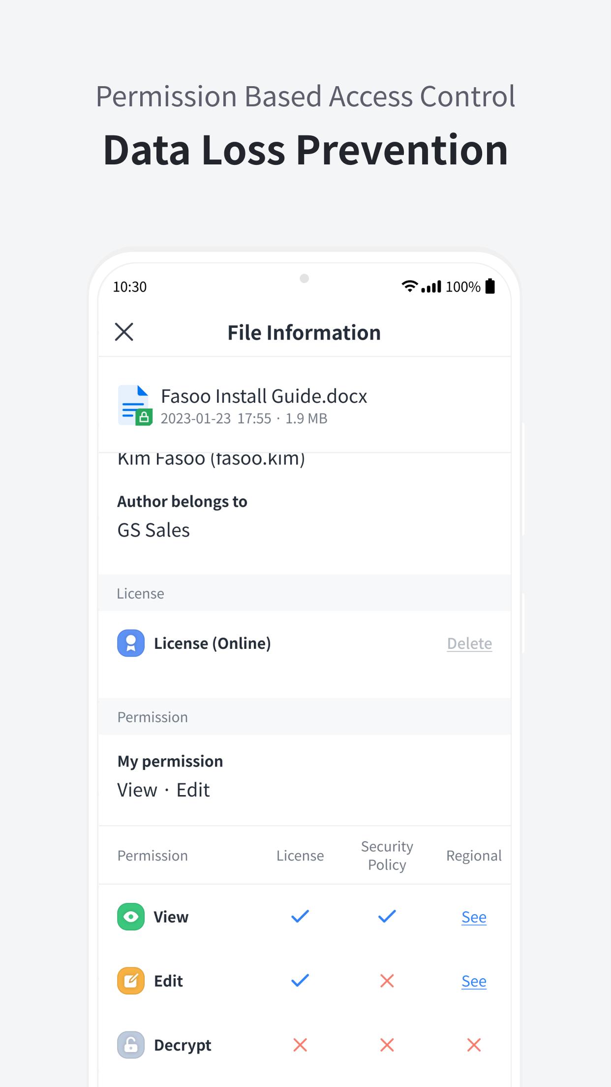The width and height of the screenshot is (611, 1087).
Task: Tap the Author belongs to label
Action: pyautogui.click(x=183, y=502)
